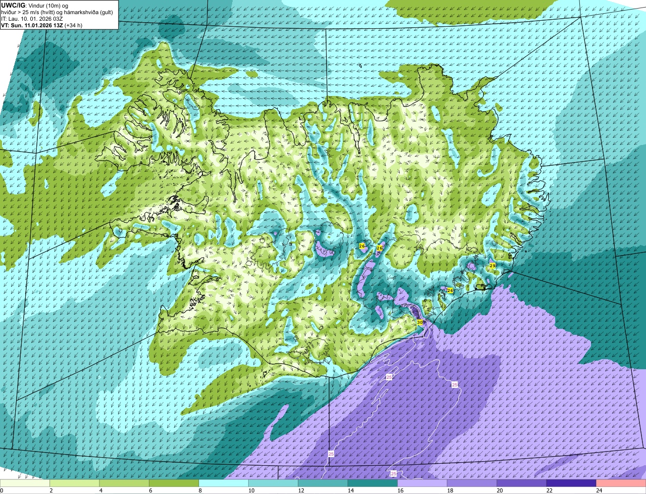Click the 20–22 m/s violet legend swatch

point(522,483)
